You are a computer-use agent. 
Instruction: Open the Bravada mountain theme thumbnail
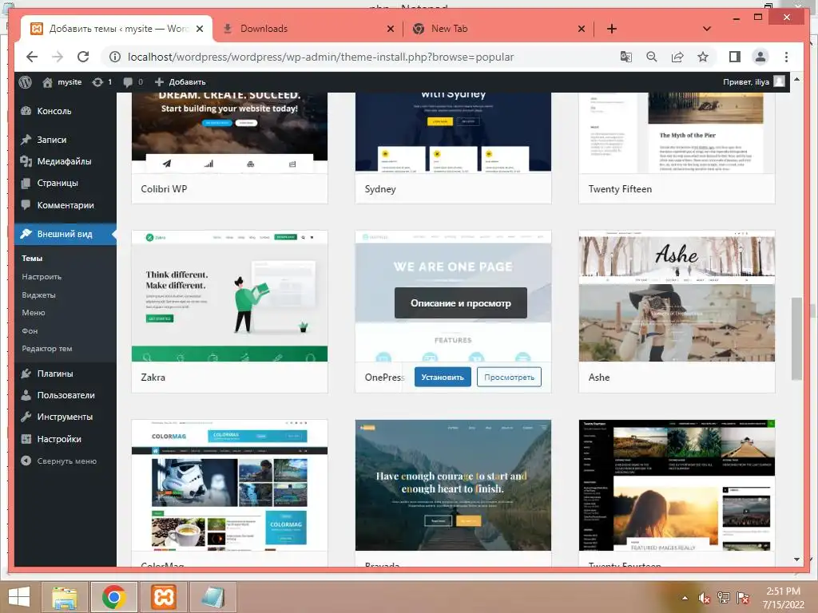coord(453,485)
